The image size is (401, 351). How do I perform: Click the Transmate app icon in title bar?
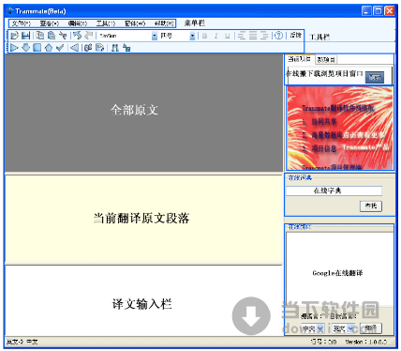(x=9, y=11)
